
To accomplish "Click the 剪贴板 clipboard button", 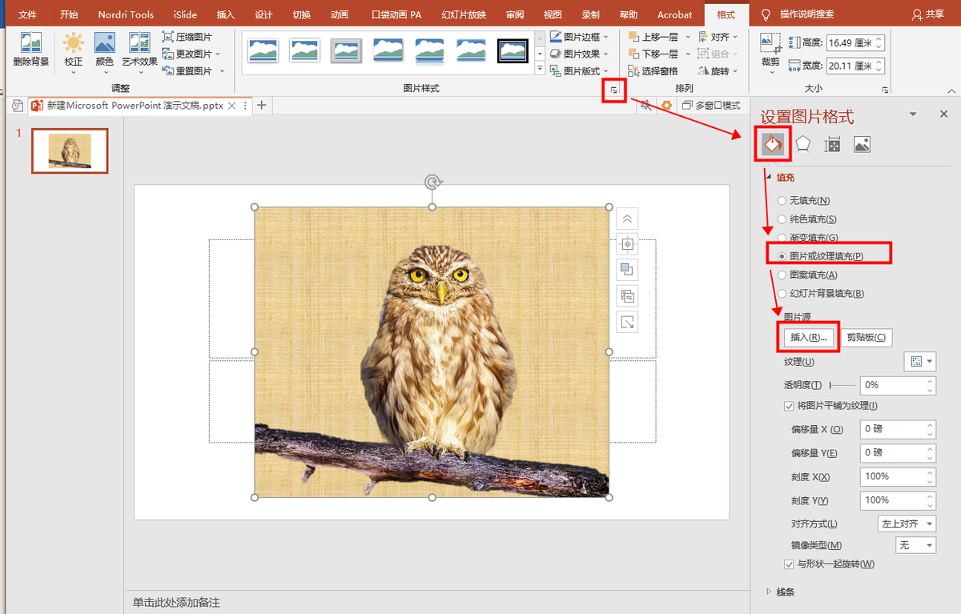I will coord(866,338).
